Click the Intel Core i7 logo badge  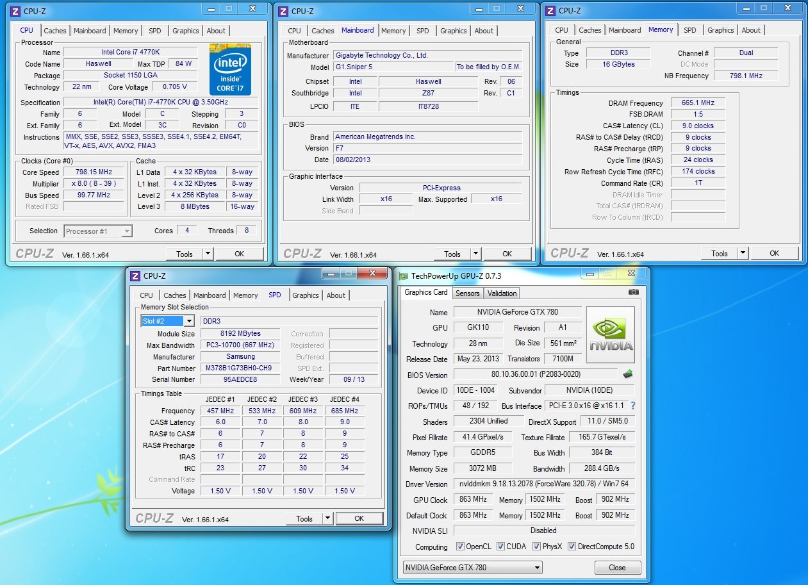tap(230, 70)
